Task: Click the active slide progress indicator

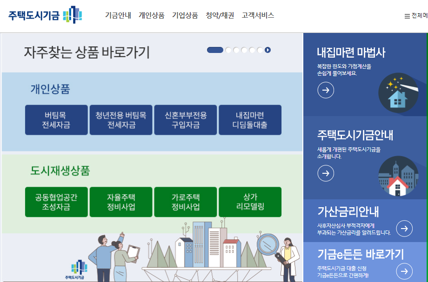Action: (215, 49)
